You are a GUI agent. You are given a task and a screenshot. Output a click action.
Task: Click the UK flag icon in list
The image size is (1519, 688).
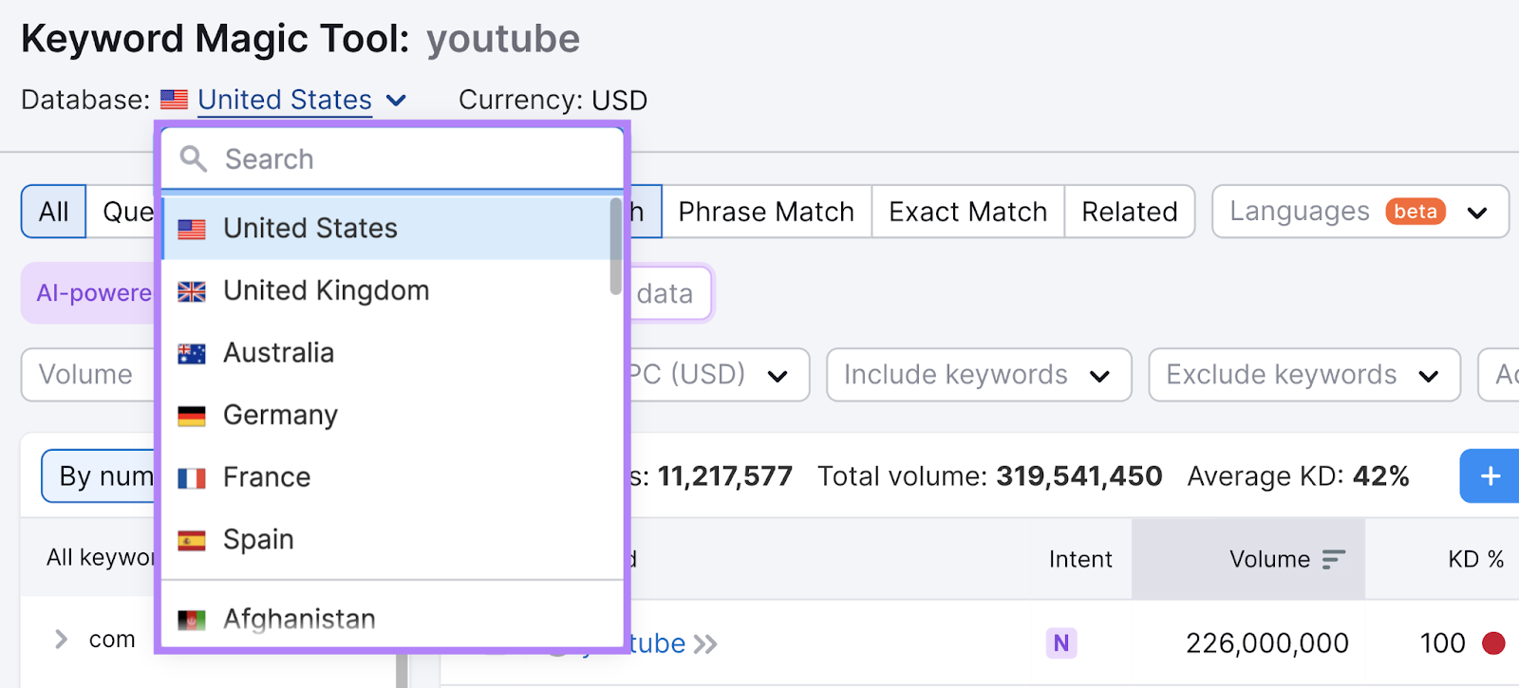pyautogui.click(x=192, y=291)
